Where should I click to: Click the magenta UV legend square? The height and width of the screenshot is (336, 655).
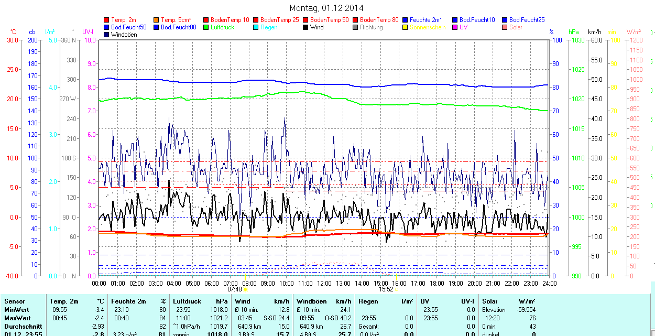(x=455, y=27)
